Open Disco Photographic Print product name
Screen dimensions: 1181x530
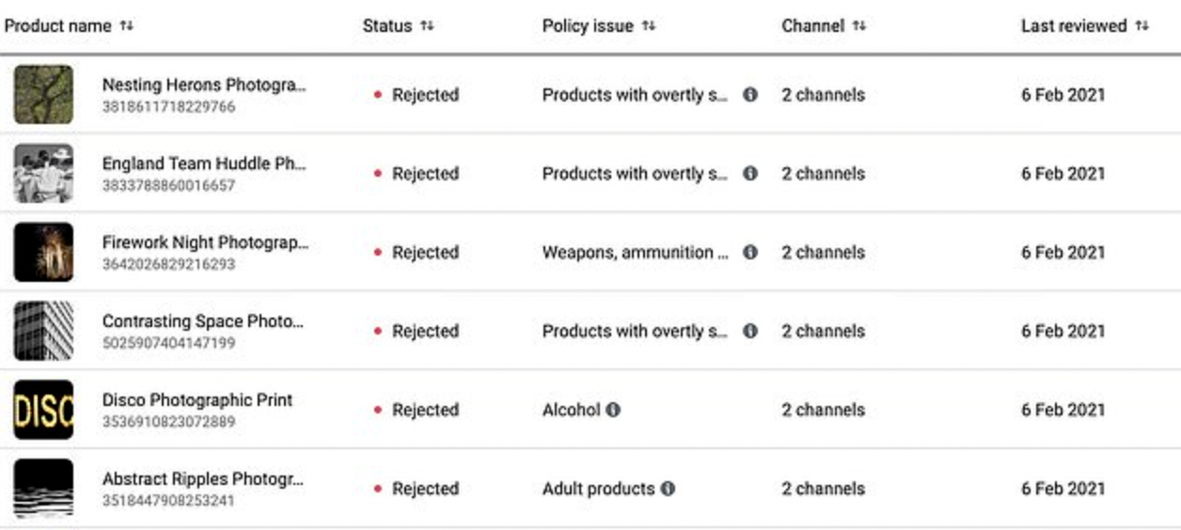tap(197, 400)
